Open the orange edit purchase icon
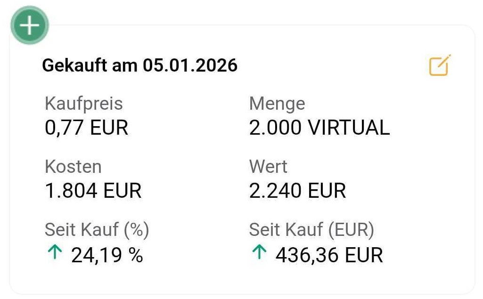Viewport: 483px width, 299px height. 439,65
